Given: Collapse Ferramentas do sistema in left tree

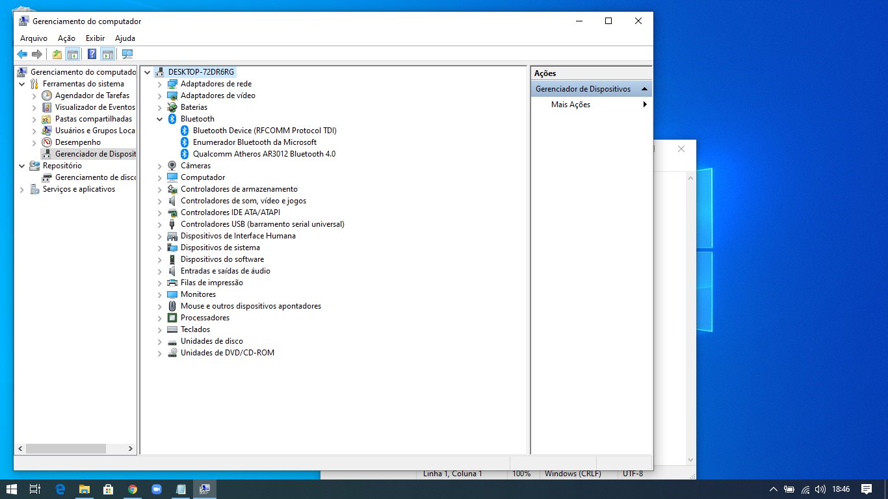Looking at the screenshot, I should coord(21,84).
